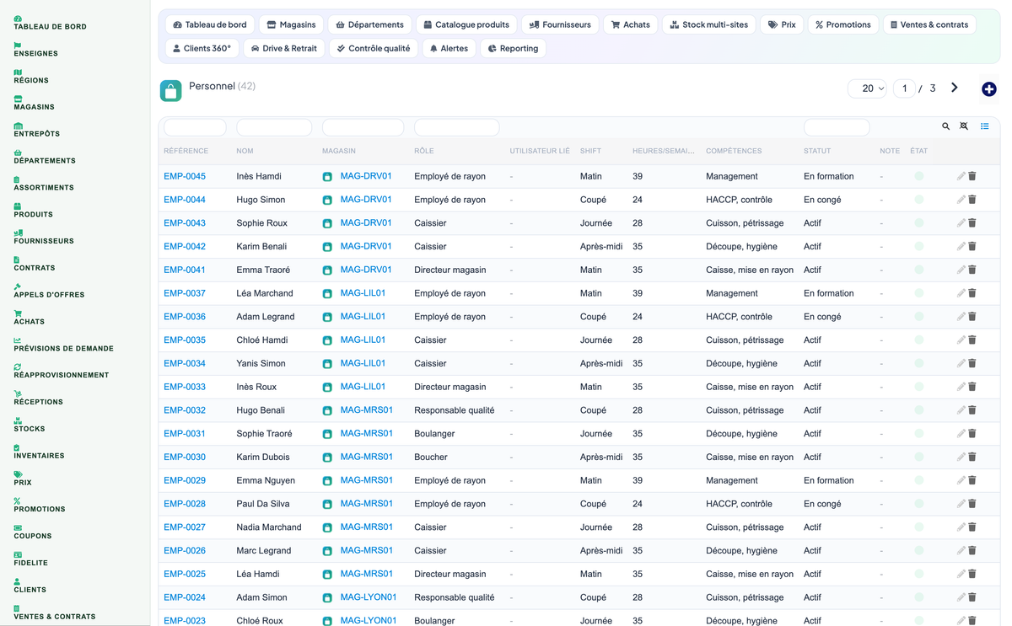
Task: Open the MAG-MRS01 link in the Emma Nguyen row
Action: [x=367, y=480]
